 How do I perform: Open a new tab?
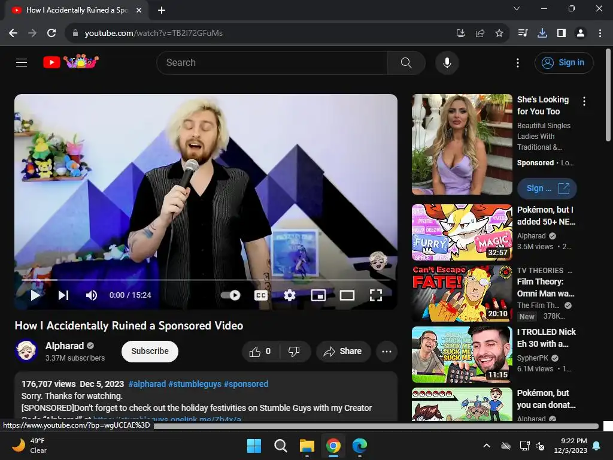coord(162,10)
